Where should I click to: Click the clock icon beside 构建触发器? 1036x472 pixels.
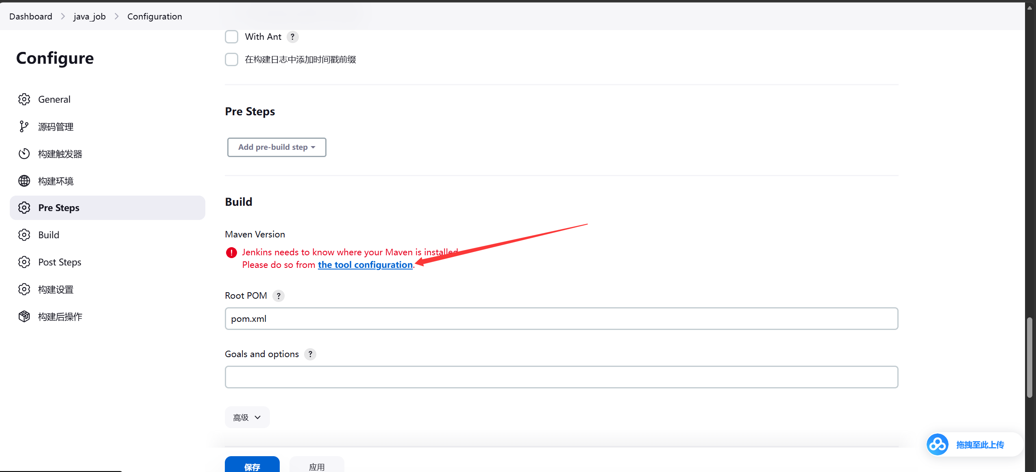(24, 154)
